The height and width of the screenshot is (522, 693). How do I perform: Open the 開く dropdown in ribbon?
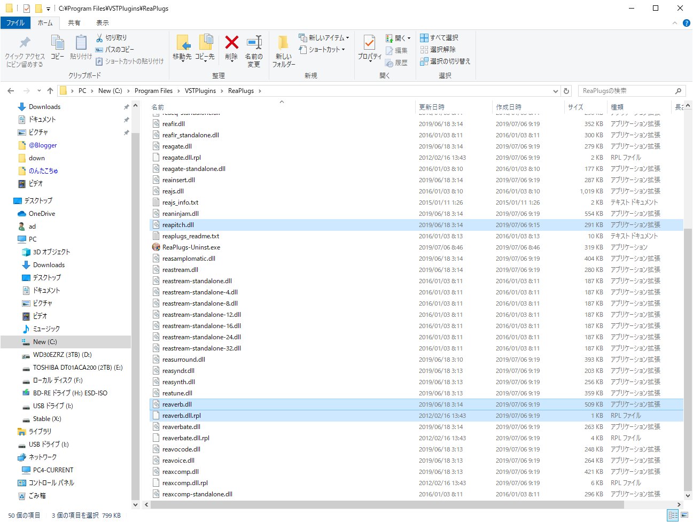click(x=398, y=38)
